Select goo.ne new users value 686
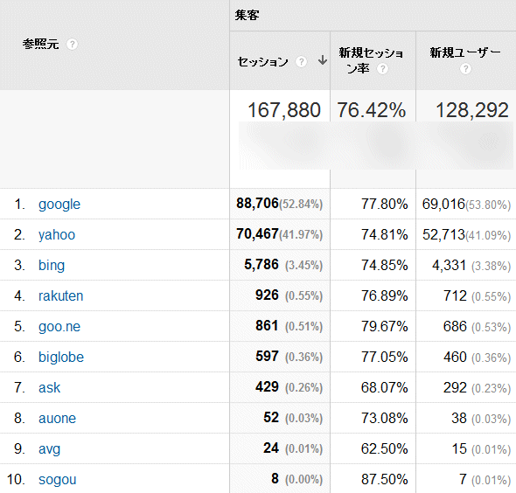The width and height of the screenshot is (516, 493). point(455,327)
